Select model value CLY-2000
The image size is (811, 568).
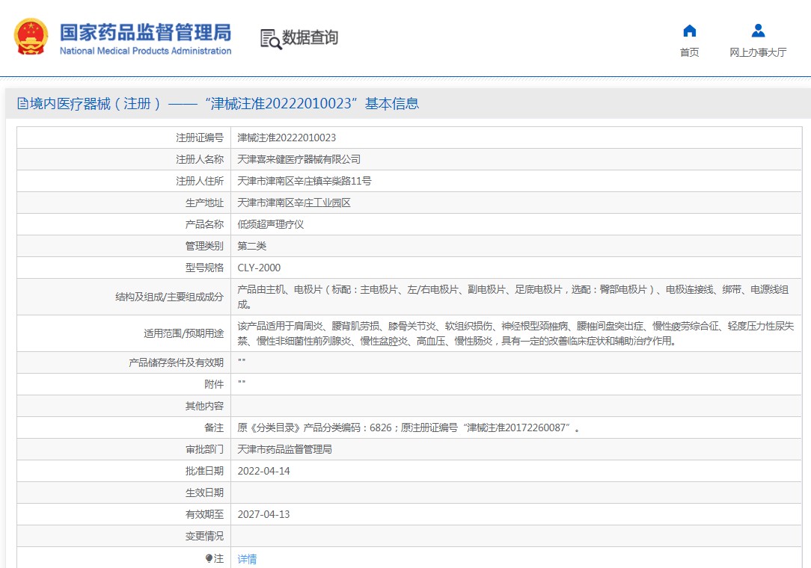pos(259,268)
